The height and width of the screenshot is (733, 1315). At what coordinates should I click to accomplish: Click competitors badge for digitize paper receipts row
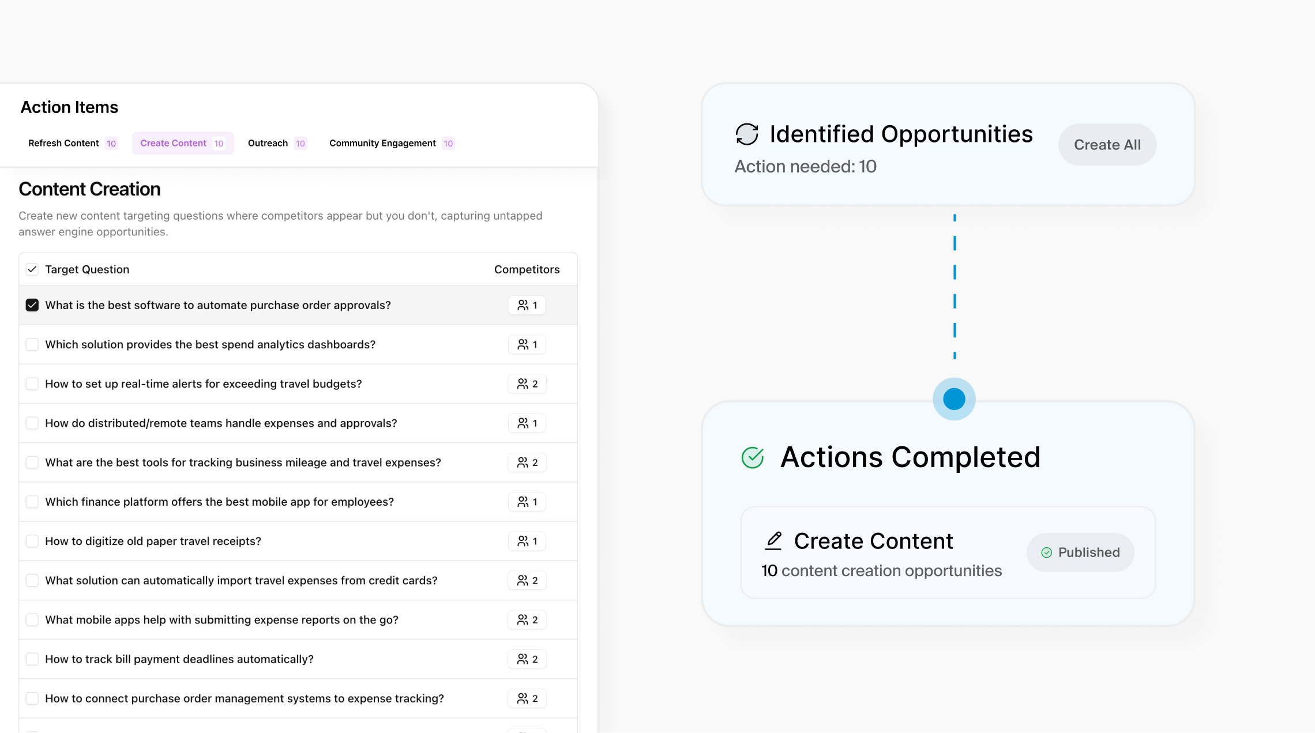point(527,541)
